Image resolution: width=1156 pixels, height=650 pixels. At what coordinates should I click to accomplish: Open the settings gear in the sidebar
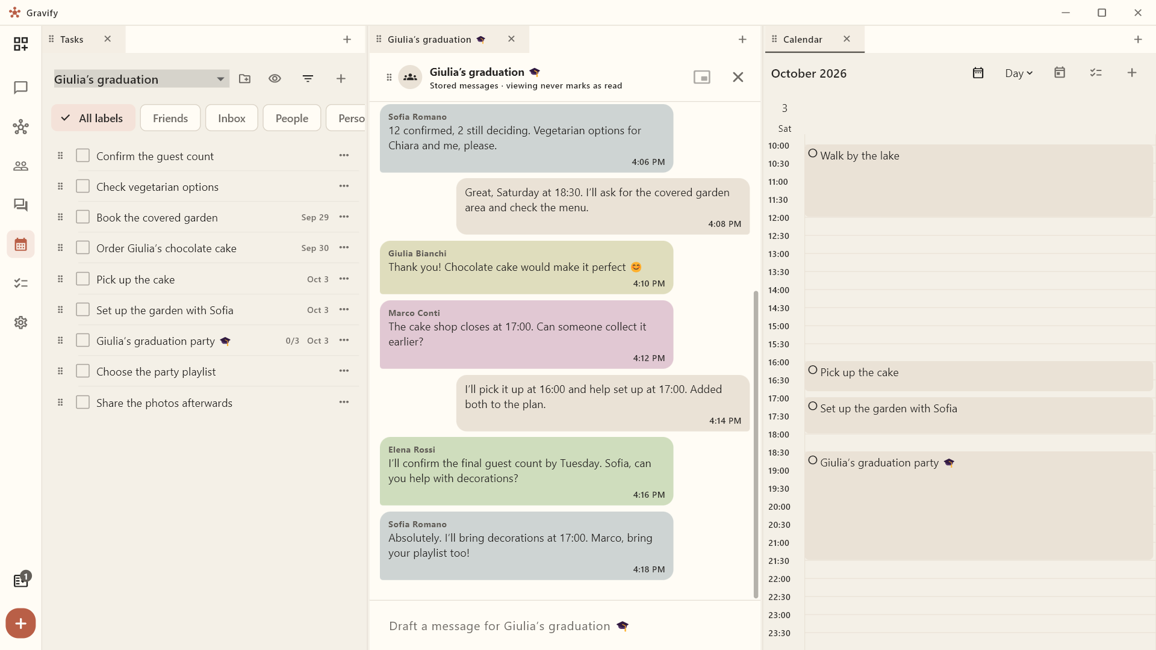(20, 323)
